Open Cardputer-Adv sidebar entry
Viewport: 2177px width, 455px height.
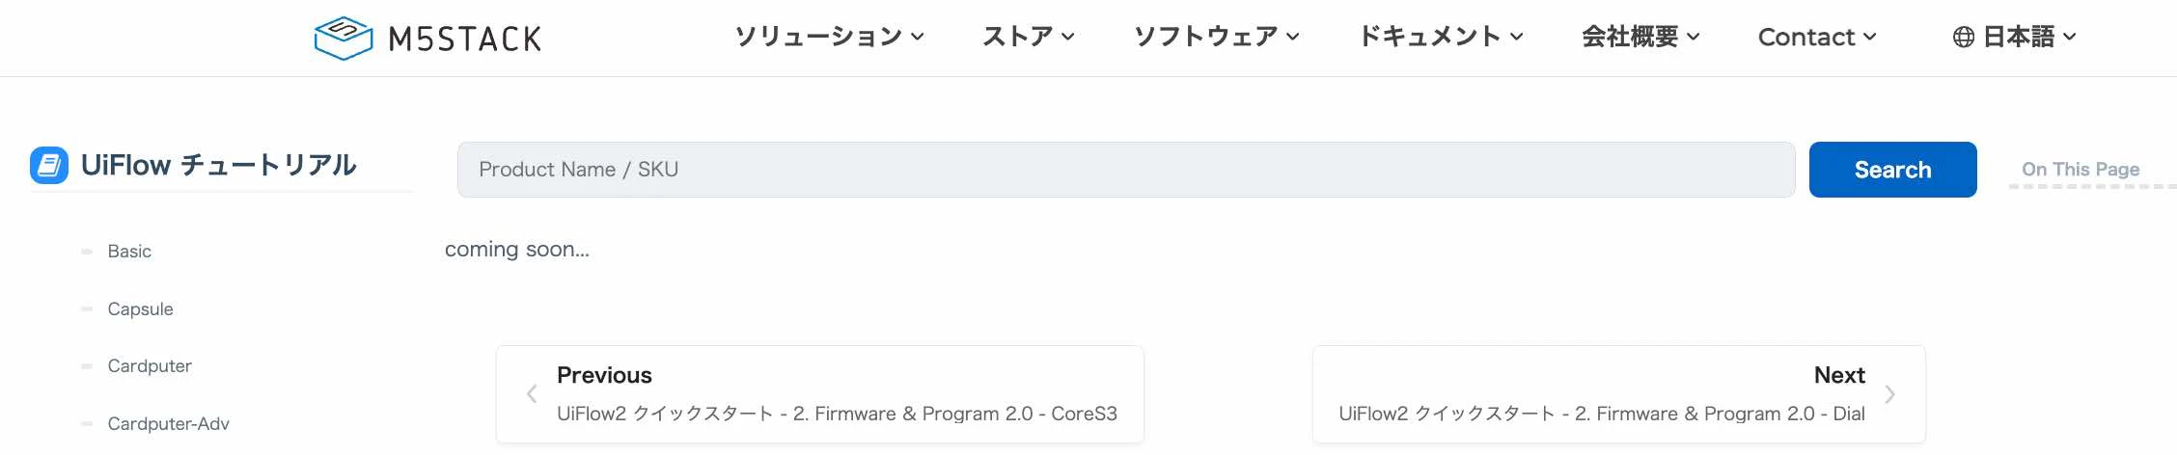coord(168,424)
